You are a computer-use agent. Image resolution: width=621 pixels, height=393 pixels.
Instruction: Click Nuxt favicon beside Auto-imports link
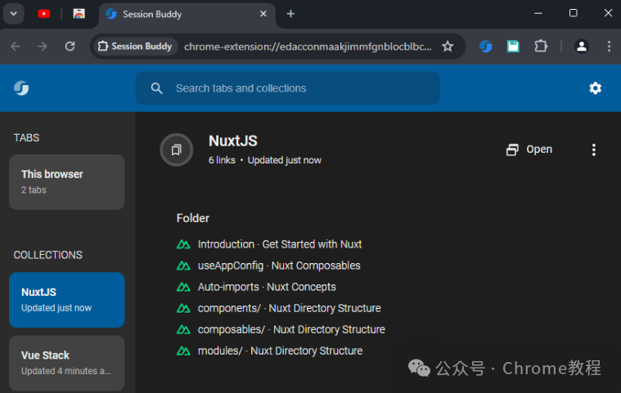(183, 287)
